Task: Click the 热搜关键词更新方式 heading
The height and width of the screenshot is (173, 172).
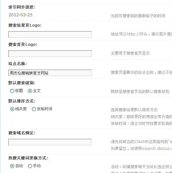Action: [28, 158]
